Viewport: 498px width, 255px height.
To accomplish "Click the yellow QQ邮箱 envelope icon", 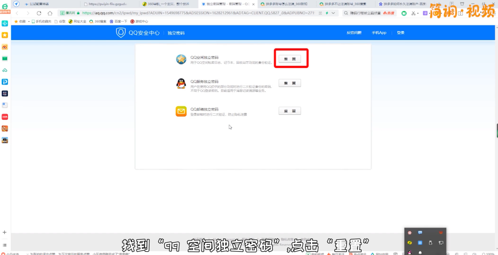I will coord(181,111).
